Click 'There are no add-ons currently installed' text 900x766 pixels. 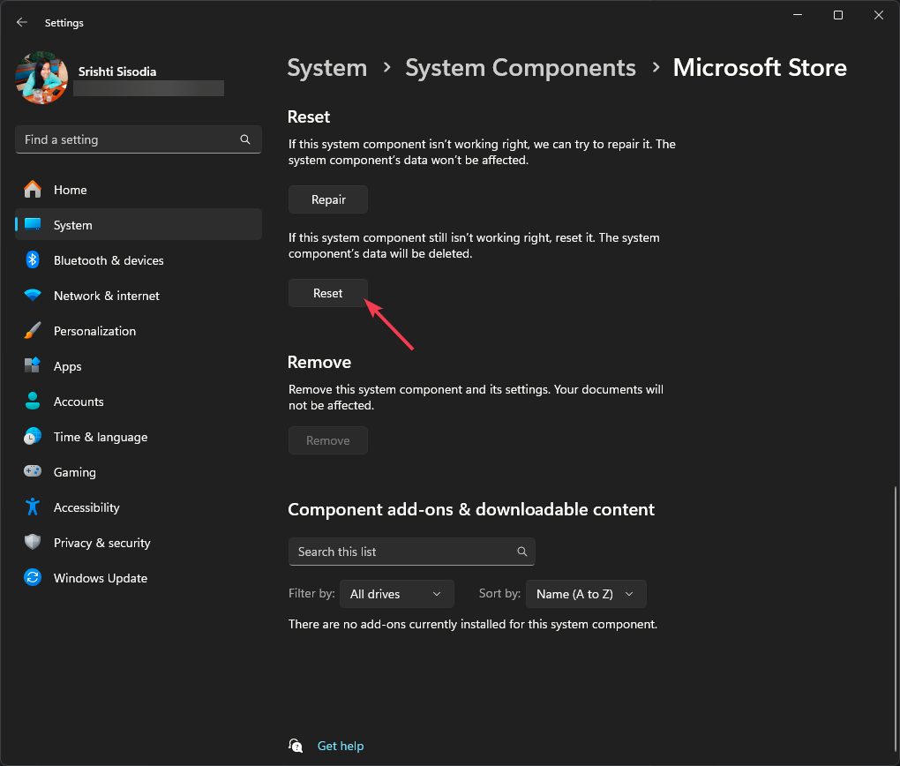(473, 624)
